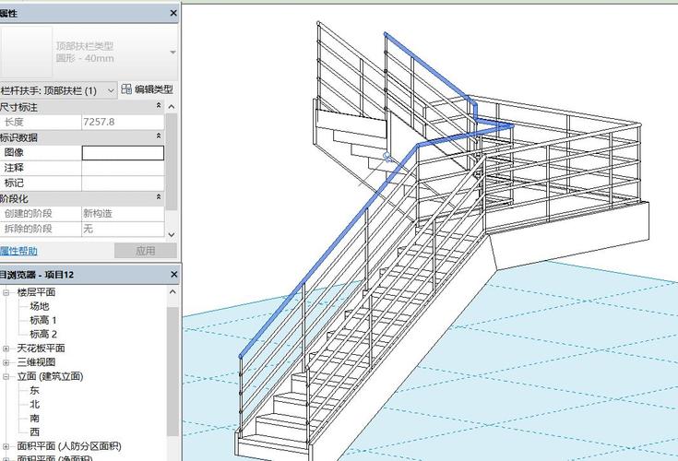Expand 面积平面 (人防分区面积) node

6,446
